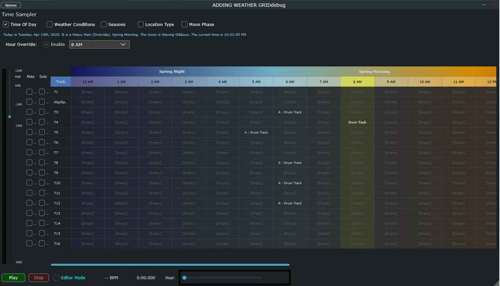
Task: Click T7 empty cell under 3 AM
Action: (189, 153)
